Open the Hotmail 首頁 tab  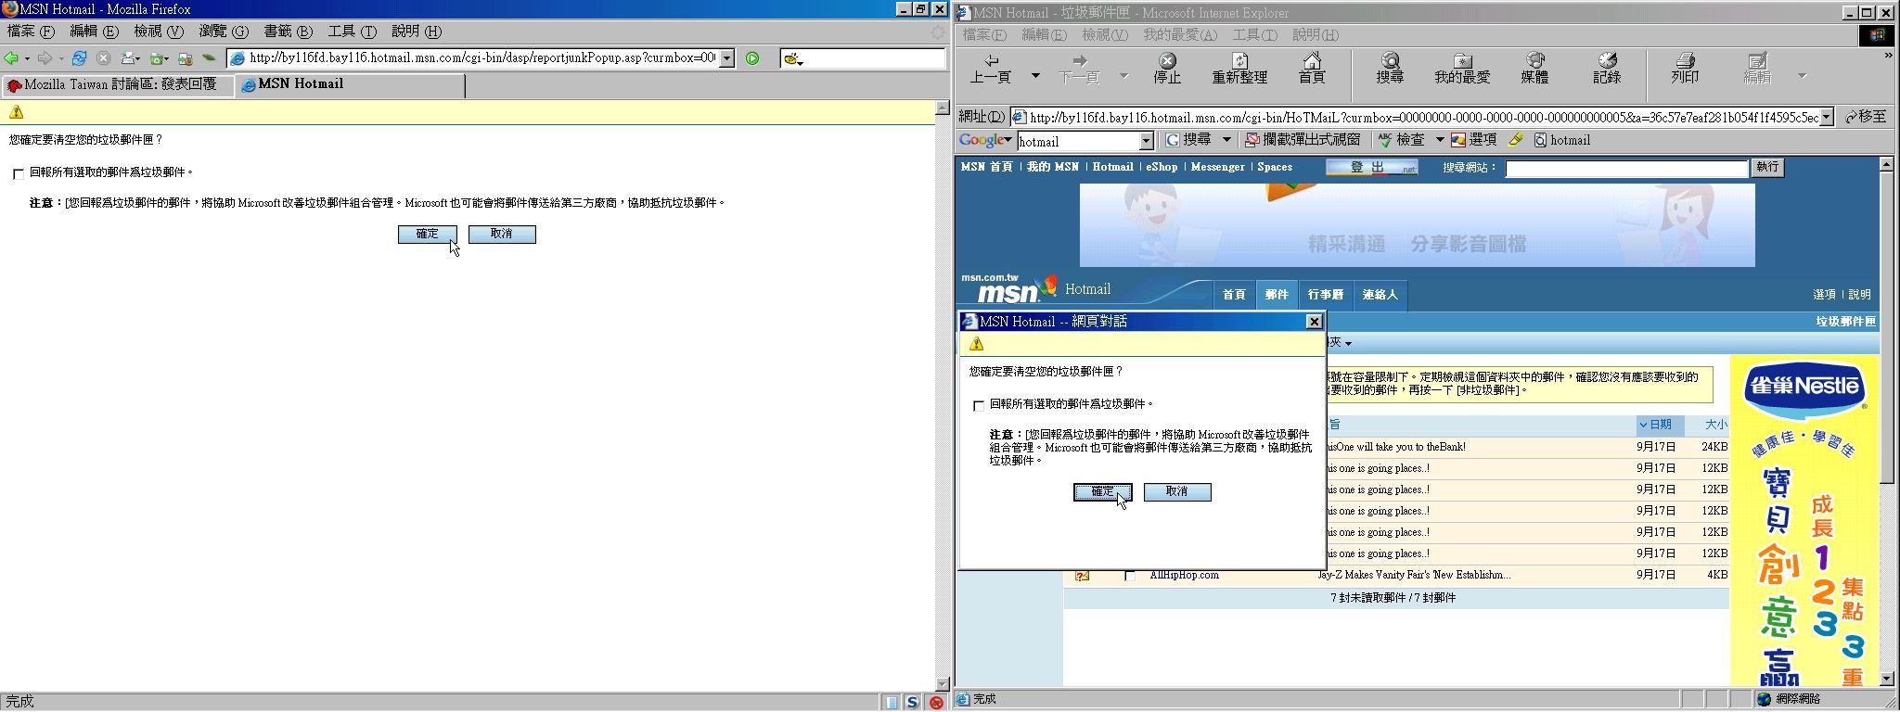[x=1234, y=295]
